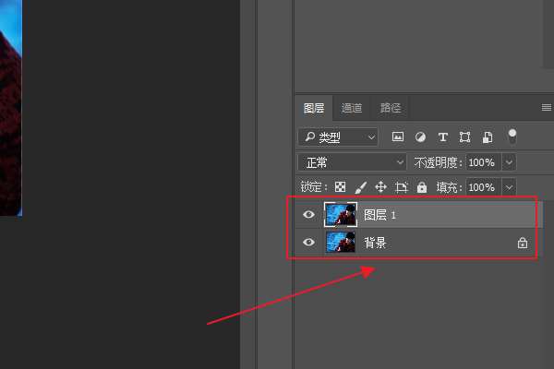Open the 类型 filter dropdown
This screenshot has width=554, height=369.
(338, 137)
